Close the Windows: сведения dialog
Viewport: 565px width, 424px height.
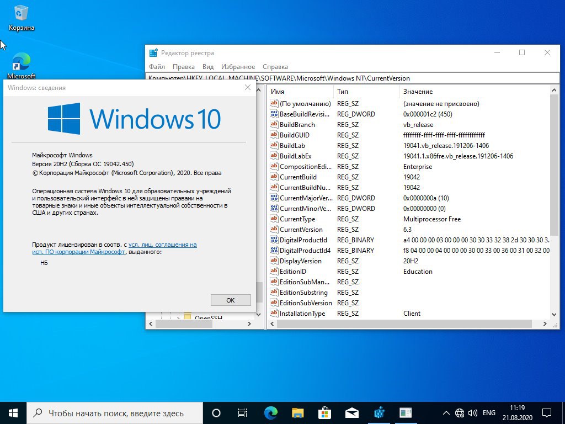coord(248,88)
